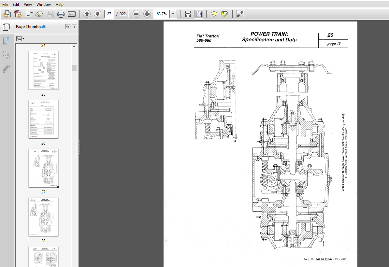This screenshot has width=389, height=267.
Task: Open the File menu
Action: pyautogui.click(x=5, y=5)
